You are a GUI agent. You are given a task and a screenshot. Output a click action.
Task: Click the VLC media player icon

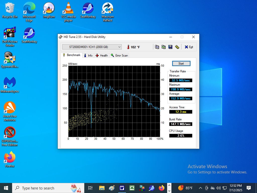[x=68, y=12]
